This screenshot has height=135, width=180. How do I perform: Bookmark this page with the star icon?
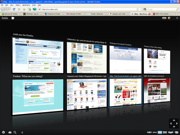[x=138, y=9]
